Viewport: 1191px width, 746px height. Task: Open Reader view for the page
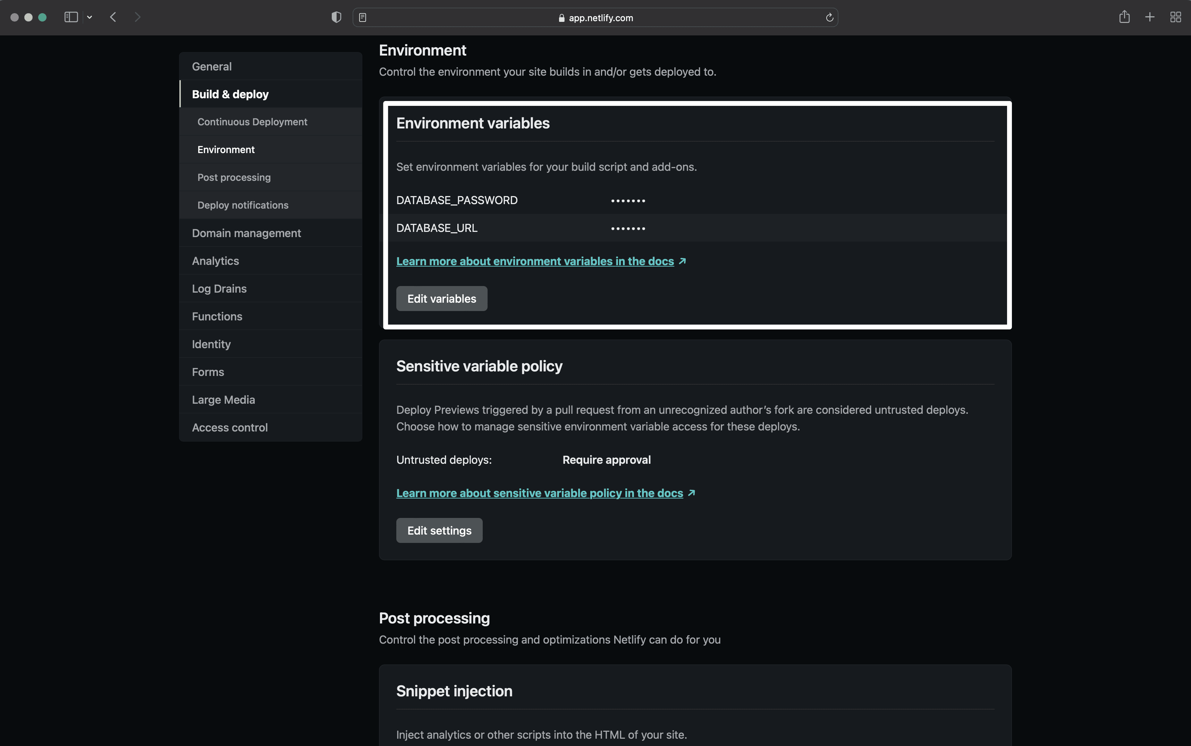pos(363,17)
